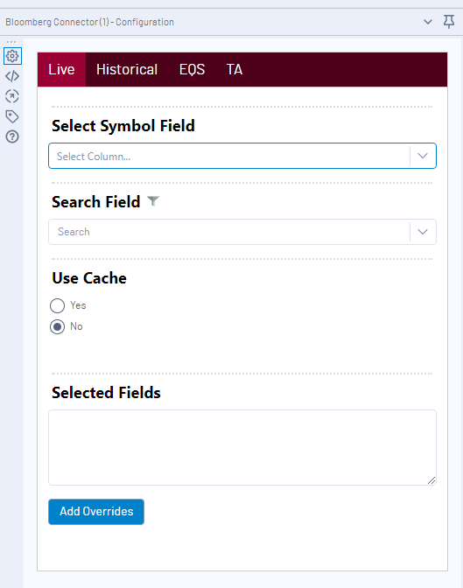Click inside the Selected Fields text area
The image size is (463, 588).
point(242,447)
